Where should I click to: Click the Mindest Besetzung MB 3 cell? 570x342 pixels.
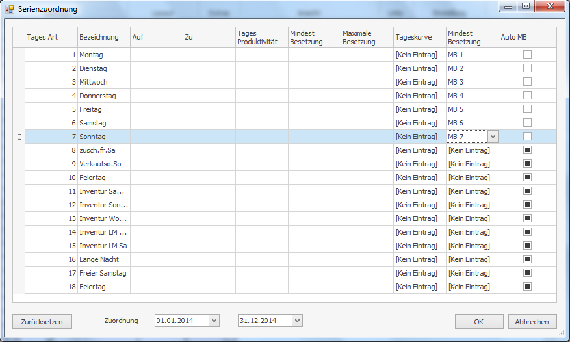click(x=472, y=82)
